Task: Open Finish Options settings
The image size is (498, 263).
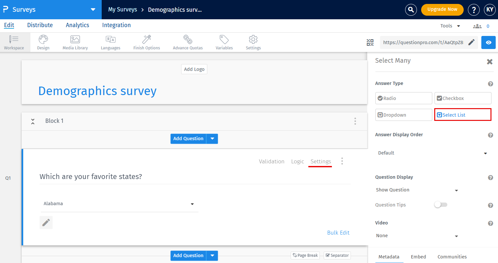Action: (x=146, y=42)
